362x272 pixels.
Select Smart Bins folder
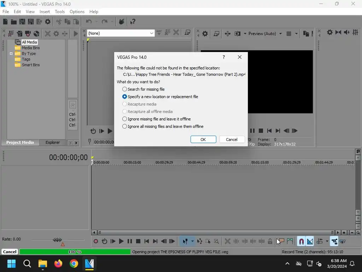point(31,65)
